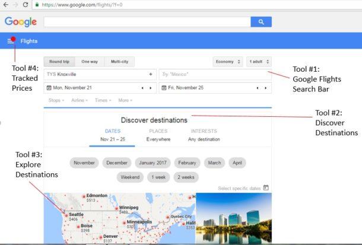Reload the page with the refresh icon
Image resolution: width=362 pixels, height=245 pixels.
tap(26, 4)
